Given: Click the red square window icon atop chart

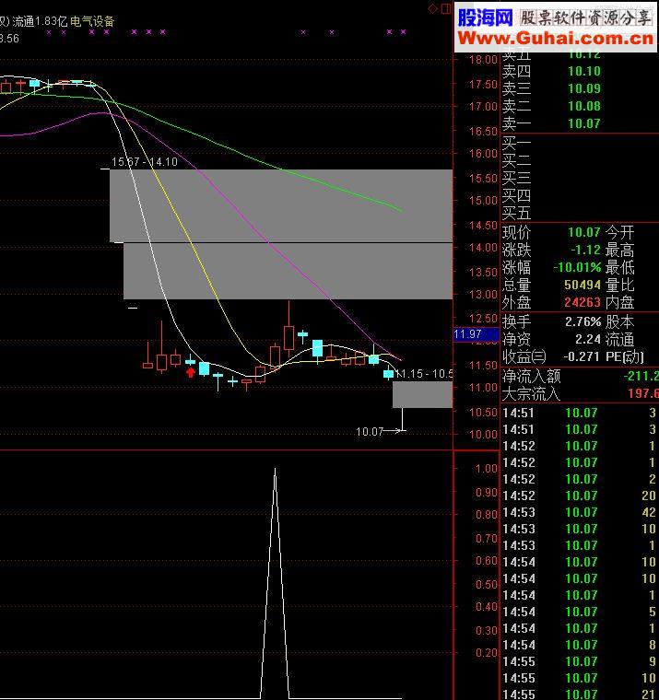Looking at the screenshot, I should coord(446,8).
